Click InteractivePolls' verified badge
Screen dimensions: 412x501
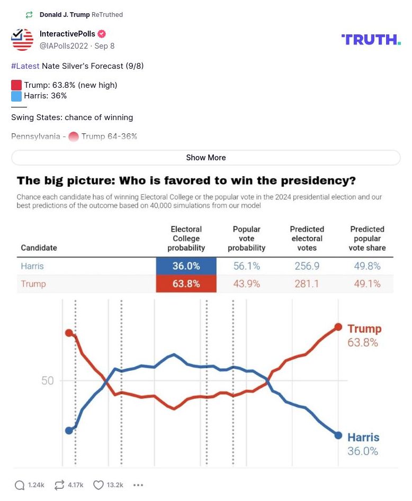click(x=101, y=34)
